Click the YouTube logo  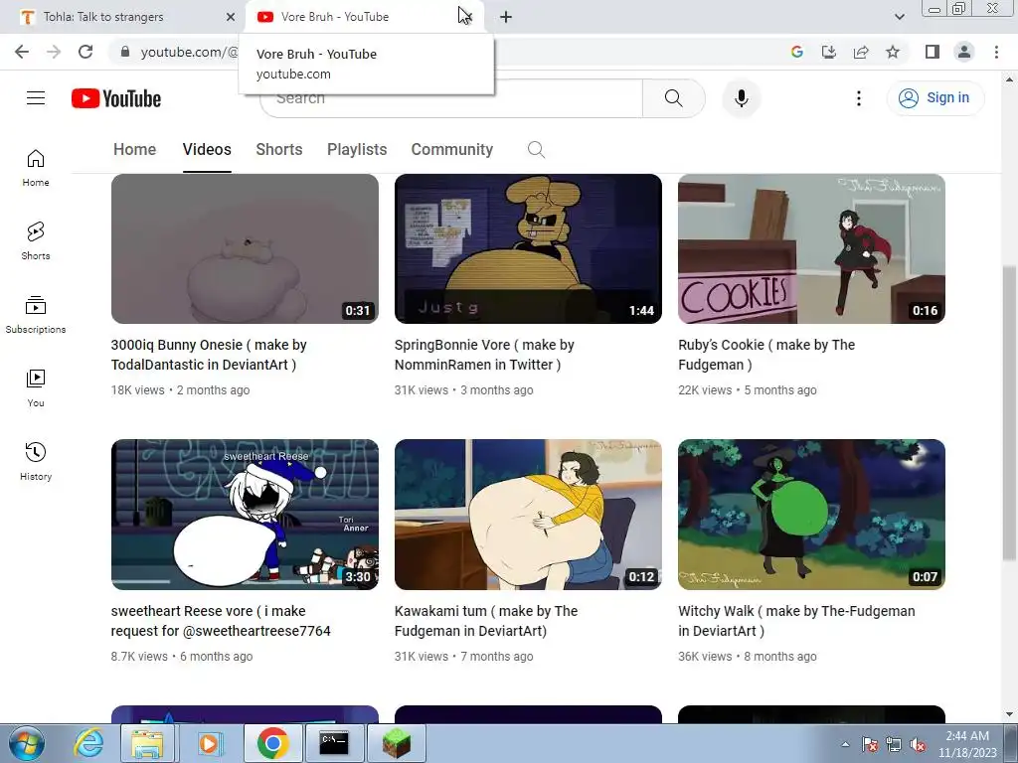(x=116, y=98)
